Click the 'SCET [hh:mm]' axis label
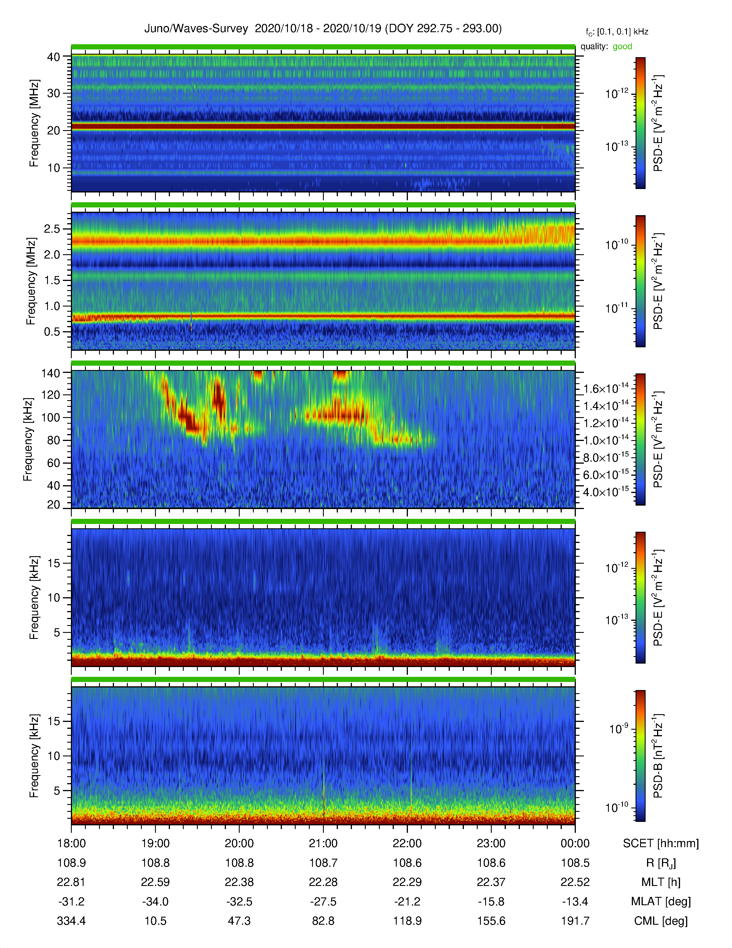This screenshot has width=732, height=948. 661,843
